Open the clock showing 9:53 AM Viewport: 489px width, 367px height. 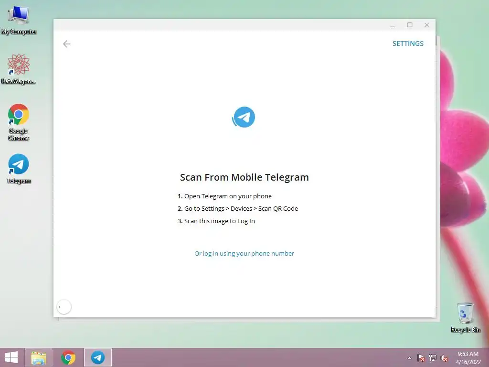click(468, 358)
